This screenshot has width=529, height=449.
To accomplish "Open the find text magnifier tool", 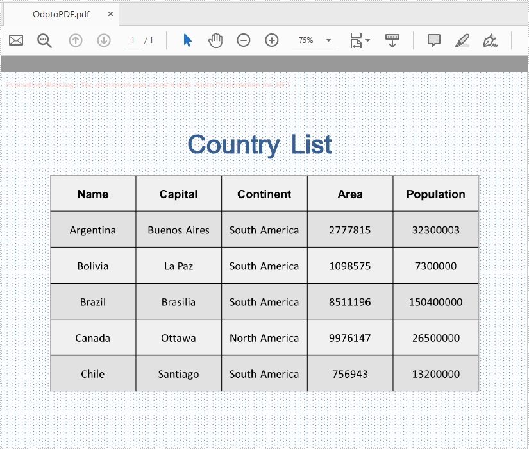I will coord(44,40).
